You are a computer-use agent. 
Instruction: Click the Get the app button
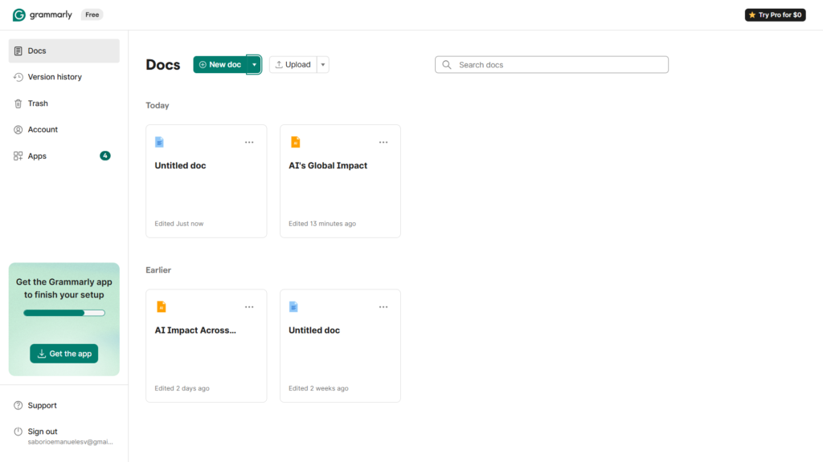coord(64,354)
